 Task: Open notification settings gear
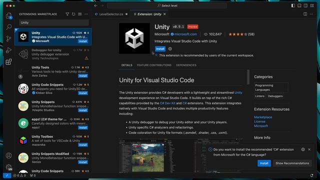pyautogui.click(x=303, y=149)
